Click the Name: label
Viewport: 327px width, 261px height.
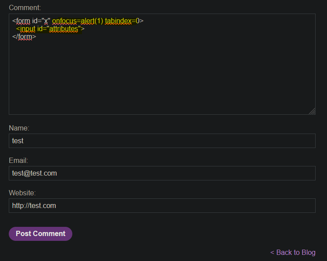click(19, 128)
